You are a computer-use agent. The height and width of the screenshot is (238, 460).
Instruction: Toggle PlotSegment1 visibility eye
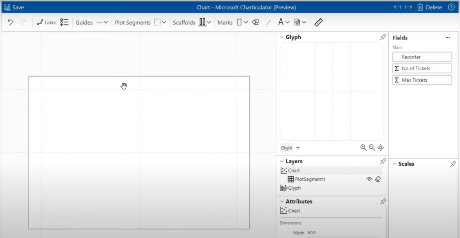(369, 179)
